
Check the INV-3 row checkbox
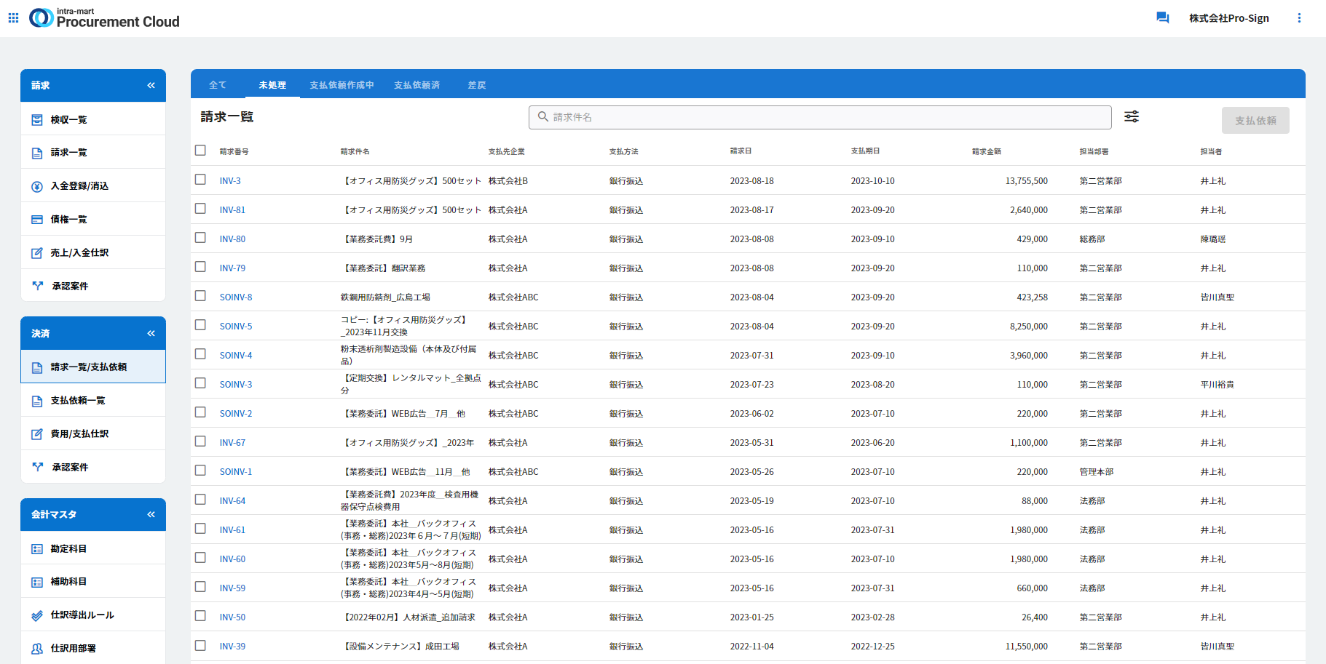(x=200, y=179)
